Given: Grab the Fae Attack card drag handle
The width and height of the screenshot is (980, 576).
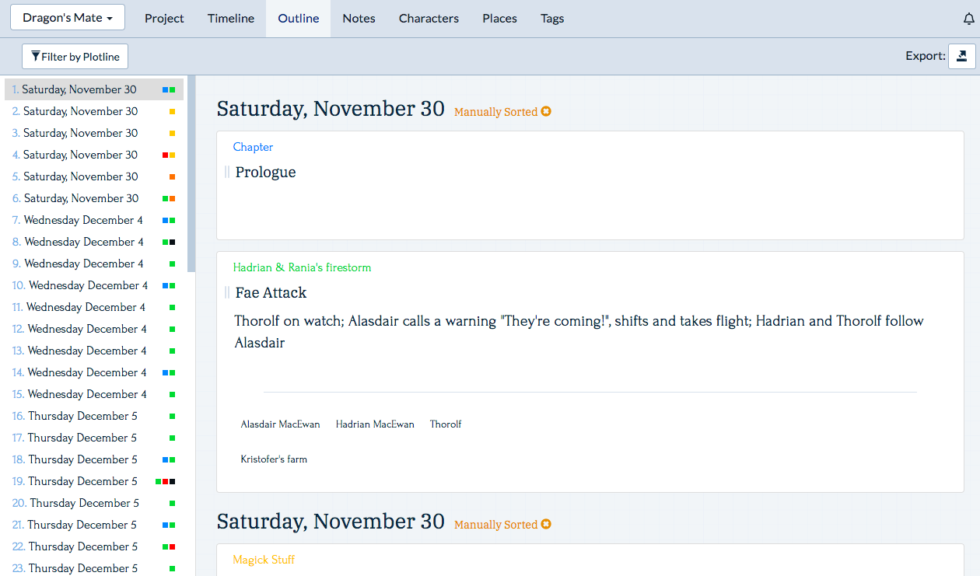Looking at the screenshot, I should 227,292.
